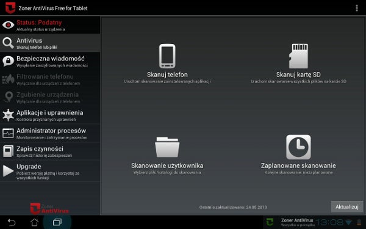Click the monitor graph icon for Administrator procesów

coord(8,133)
